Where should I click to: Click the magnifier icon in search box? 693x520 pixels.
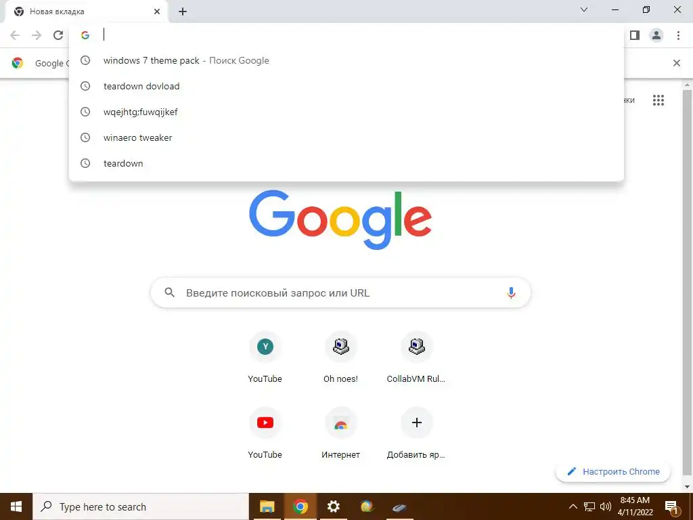[x=170, y=292]
